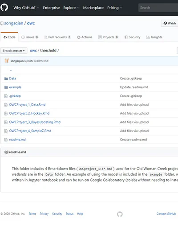
Task: Expand the Pricing dropdown menu
Action: pyautogui.click(x=115, y=8)
